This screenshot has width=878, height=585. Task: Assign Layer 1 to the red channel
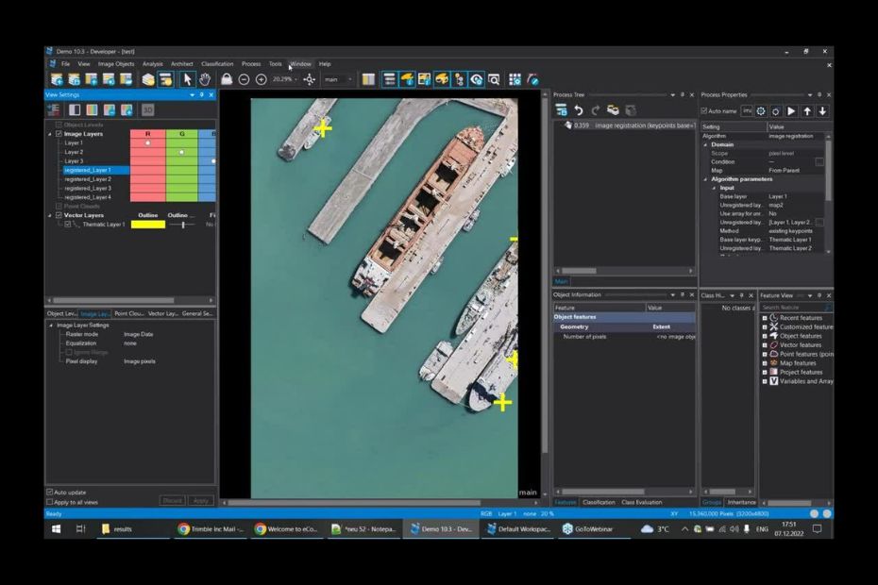point(148,142)
